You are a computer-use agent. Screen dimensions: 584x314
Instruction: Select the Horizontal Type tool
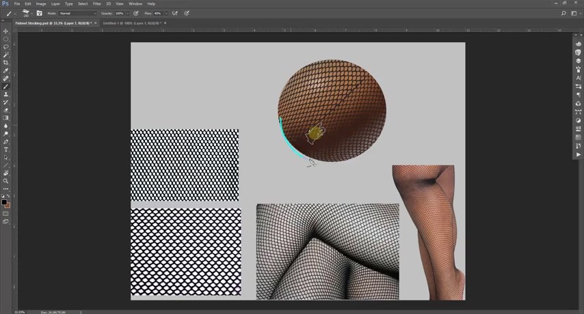(x=5, y=149)
